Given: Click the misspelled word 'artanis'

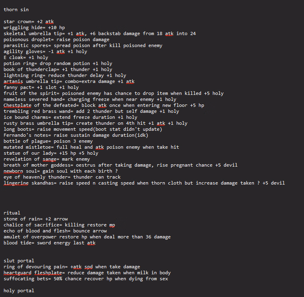Looking at the screenshot, I should pos(13,81).
